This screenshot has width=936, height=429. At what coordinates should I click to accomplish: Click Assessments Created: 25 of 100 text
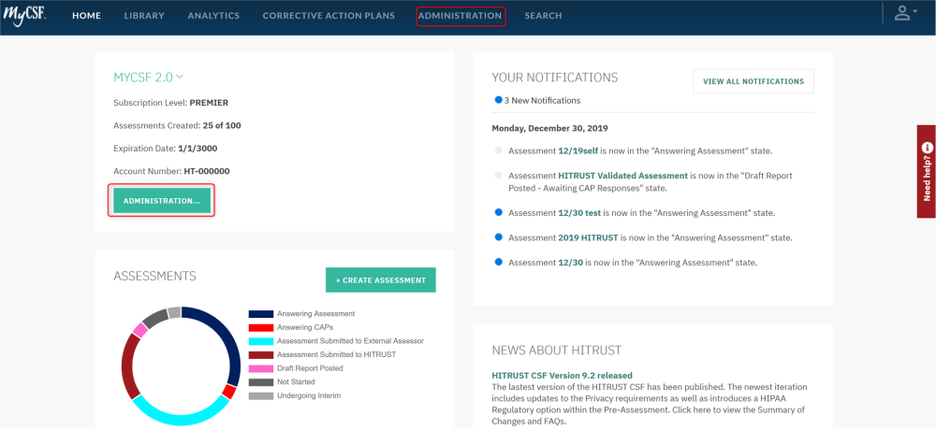click(x=177, y=126)
